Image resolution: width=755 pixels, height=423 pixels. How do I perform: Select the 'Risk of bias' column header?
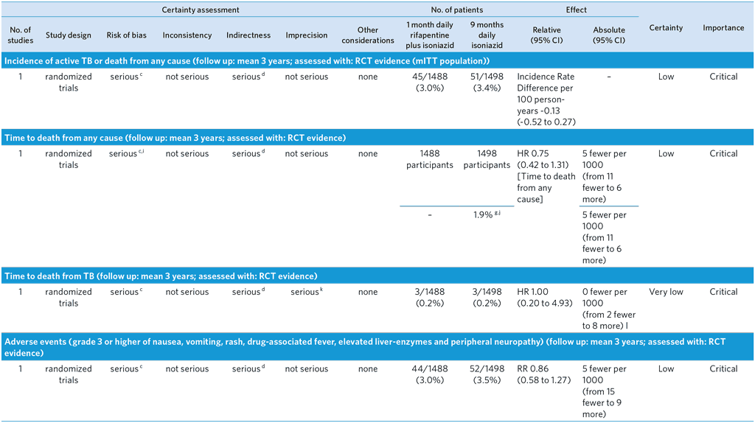(128, 35)
